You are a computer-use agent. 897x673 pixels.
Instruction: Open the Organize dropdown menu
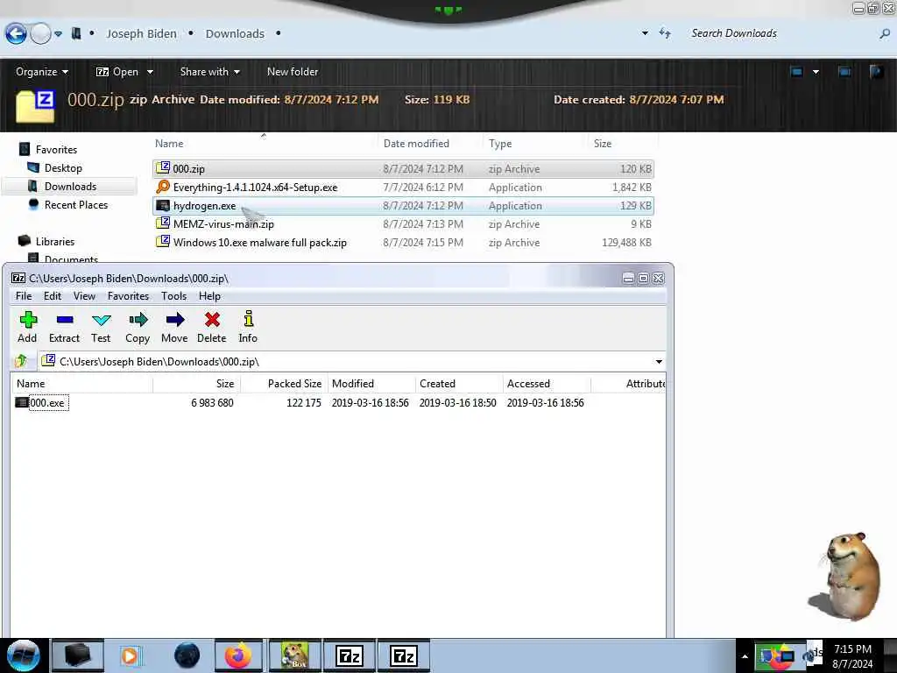[x=42, y=72]
